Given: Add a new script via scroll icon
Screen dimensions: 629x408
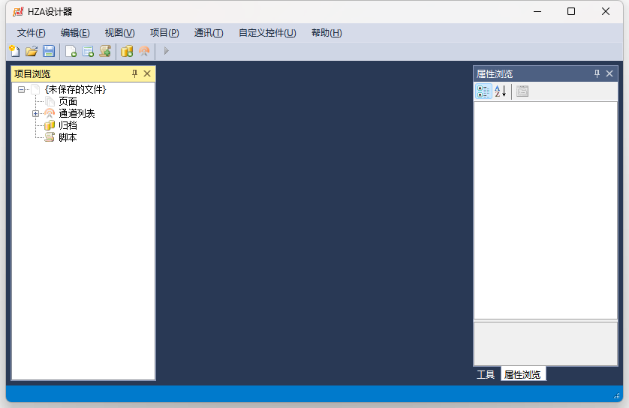Looking at the screenshot, I should [105, 51].
